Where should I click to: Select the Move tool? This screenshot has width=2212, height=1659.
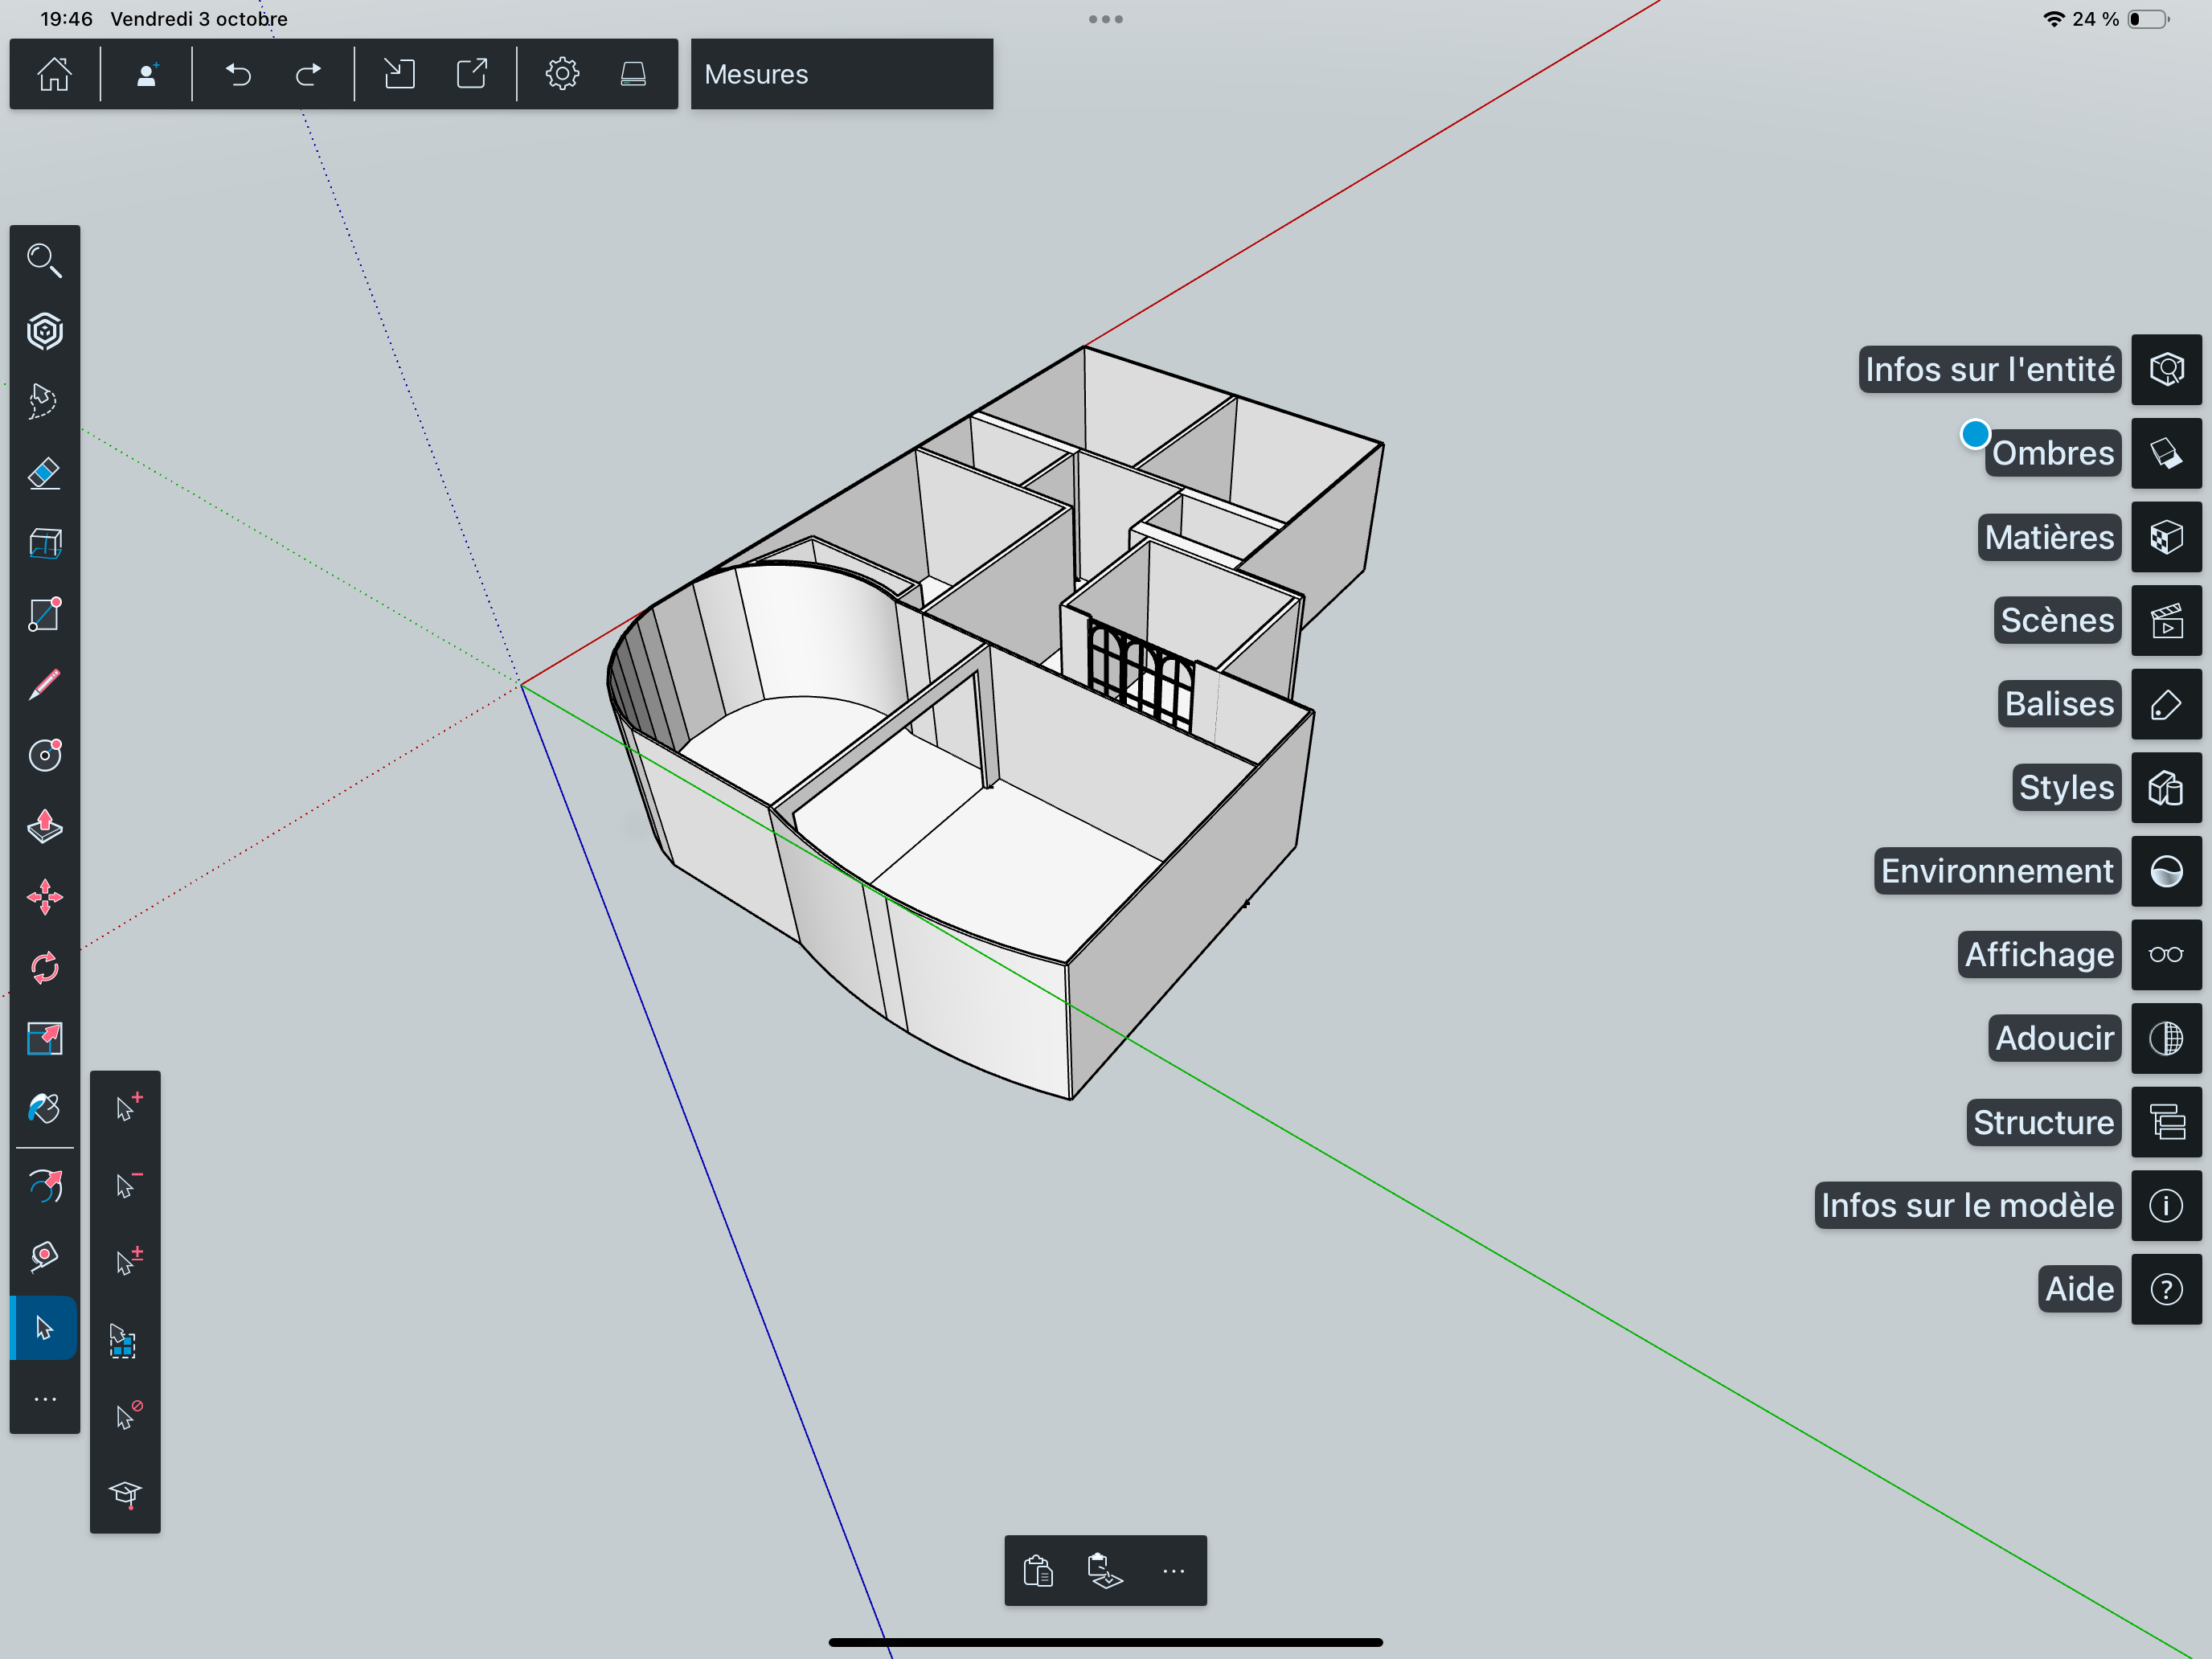point(44,897)
